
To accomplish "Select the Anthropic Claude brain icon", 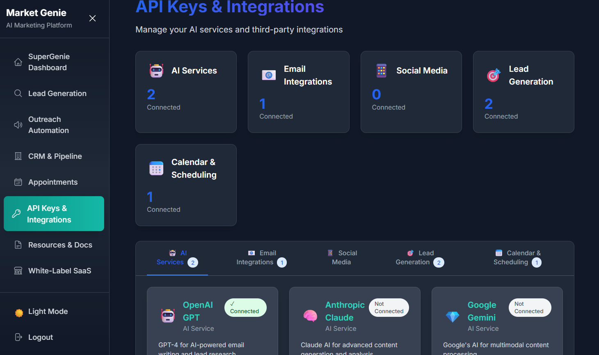I will pyautogui.click(x=310, y=316).
